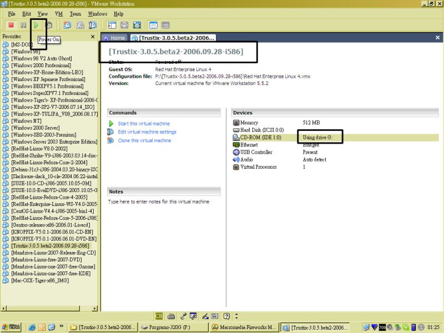Close the current VM tab with the X

pos(437,37)
